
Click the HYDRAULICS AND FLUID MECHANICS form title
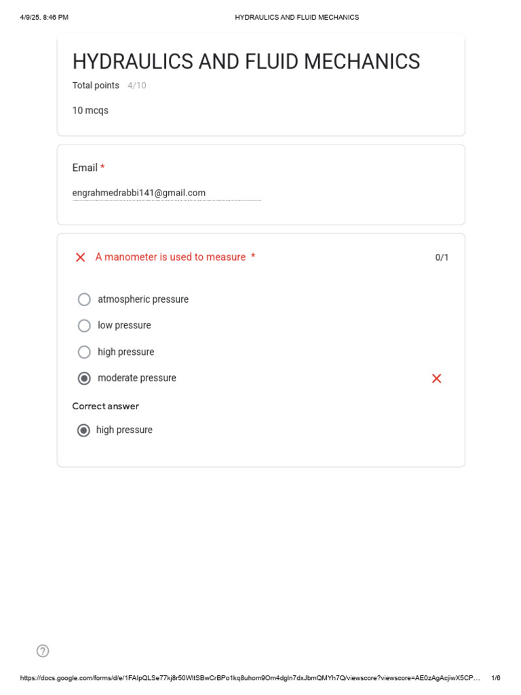(x=246, y=62)
